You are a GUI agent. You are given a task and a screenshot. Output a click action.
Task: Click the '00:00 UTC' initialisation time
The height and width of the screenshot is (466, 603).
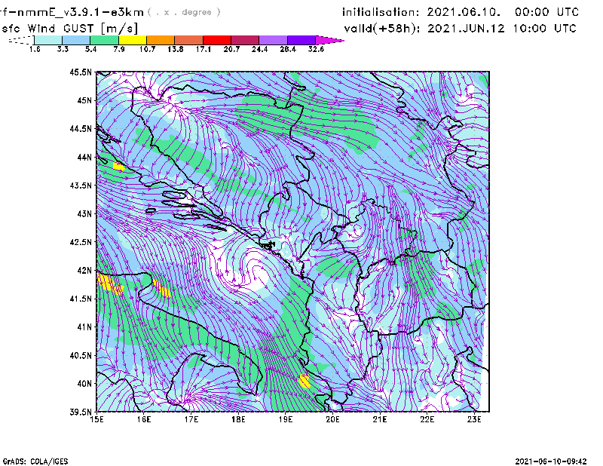click(x=546, y=12)
